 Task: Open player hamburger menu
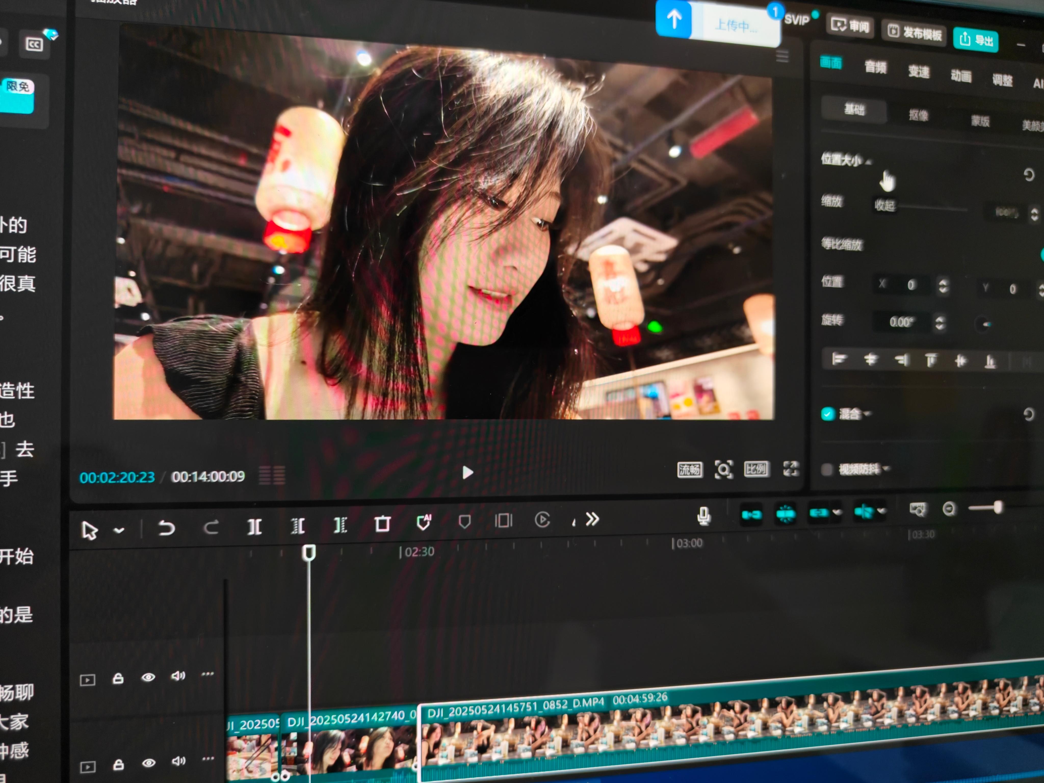tap(782, 56)
